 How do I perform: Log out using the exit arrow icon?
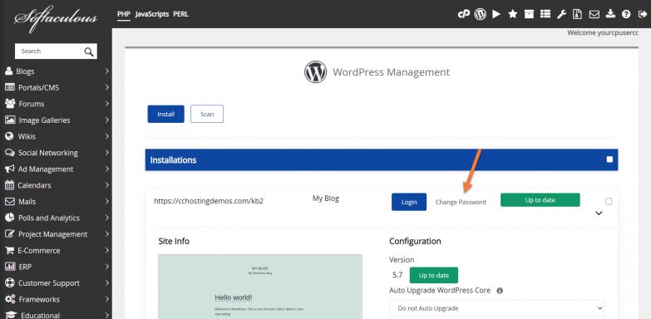coord(642,14)
